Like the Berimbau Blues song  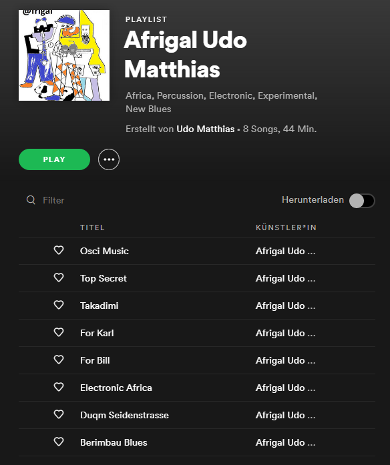[59, 442]
